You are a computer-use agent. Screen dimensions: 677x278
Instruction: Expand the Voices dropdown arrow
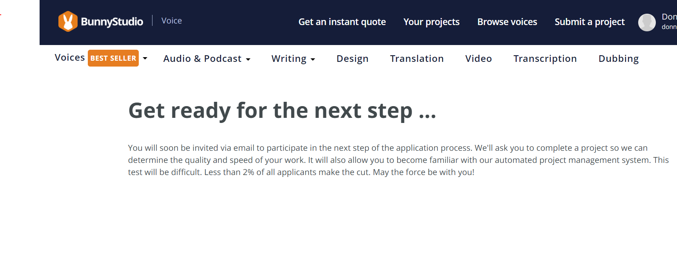145,58
